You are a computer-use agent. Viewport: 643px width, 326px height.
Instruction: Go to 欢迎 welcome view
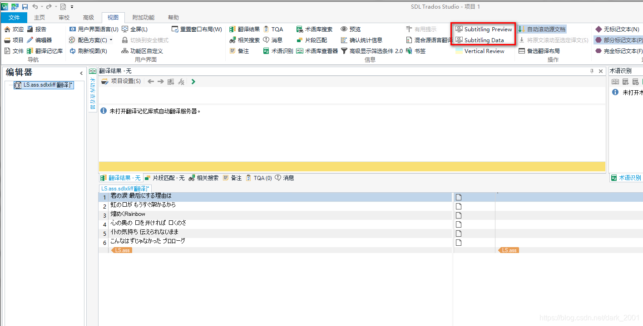14,29
